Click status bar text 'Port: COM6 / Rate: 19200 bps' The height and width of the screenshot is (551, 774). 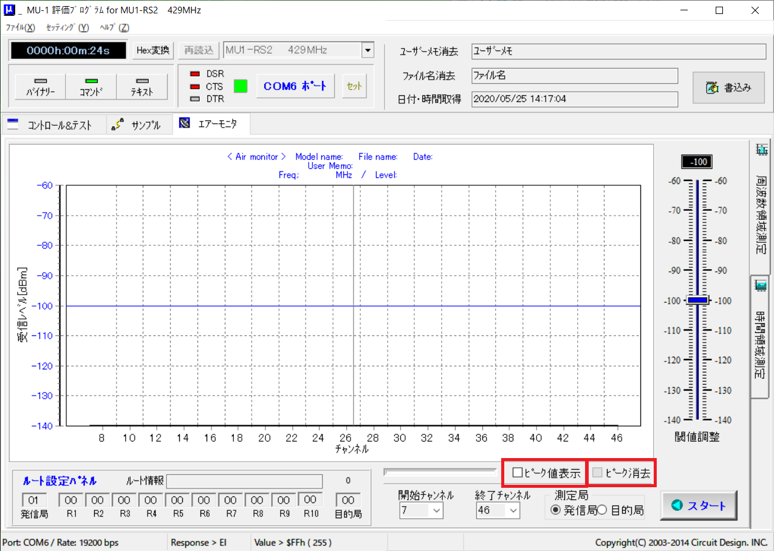(x=61, y=542)
